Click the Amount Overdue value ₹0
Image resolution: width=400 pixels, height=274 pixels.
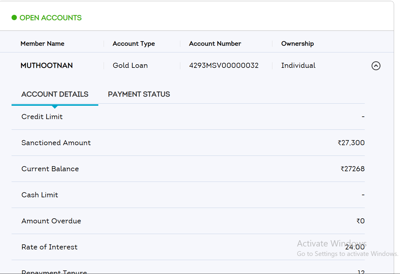point(360,221)
